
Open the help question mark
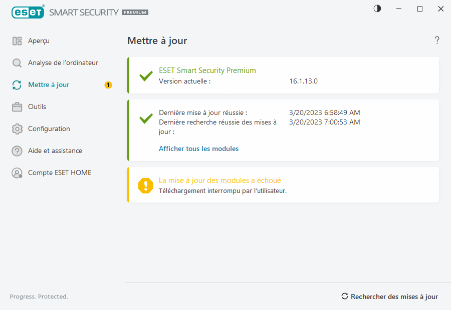tap(436, 40)
